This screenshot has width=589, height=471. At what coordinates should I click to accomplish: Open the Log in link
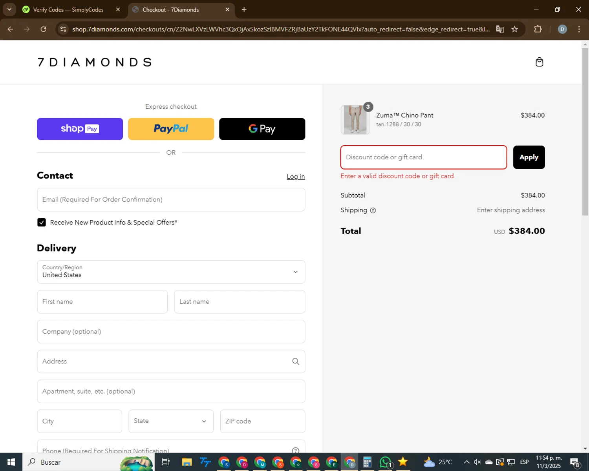coord(296,177)
